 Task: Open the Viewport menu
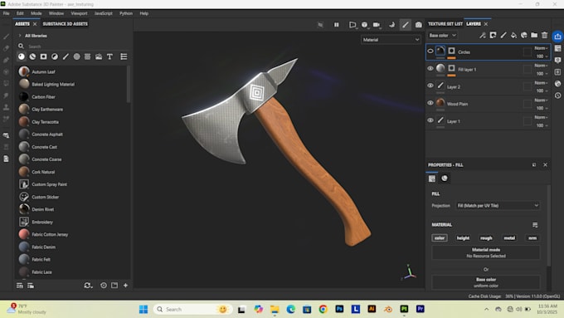tap(79, 13)
